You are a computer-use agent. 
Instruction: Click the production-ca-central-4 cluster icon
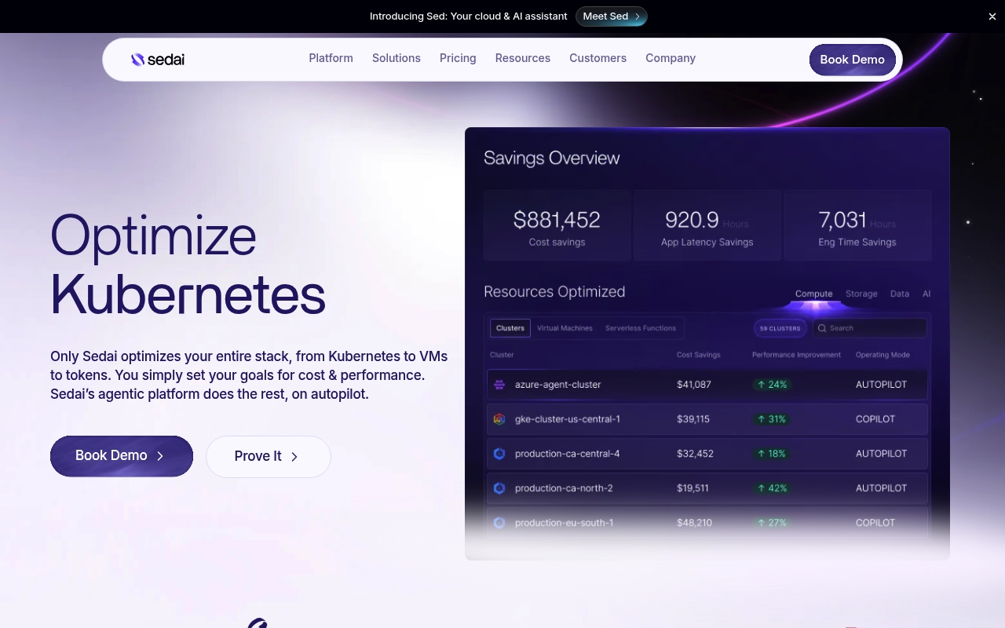pyautogui.click(x=499, y=454)
